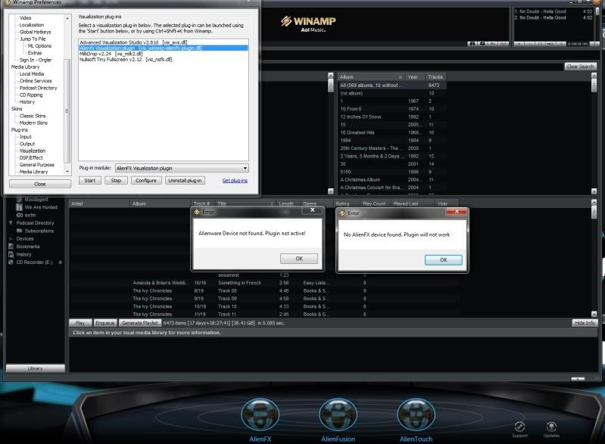Click the Stop button in Preferences
The image size is (605, 444).
tap(116, 180)
